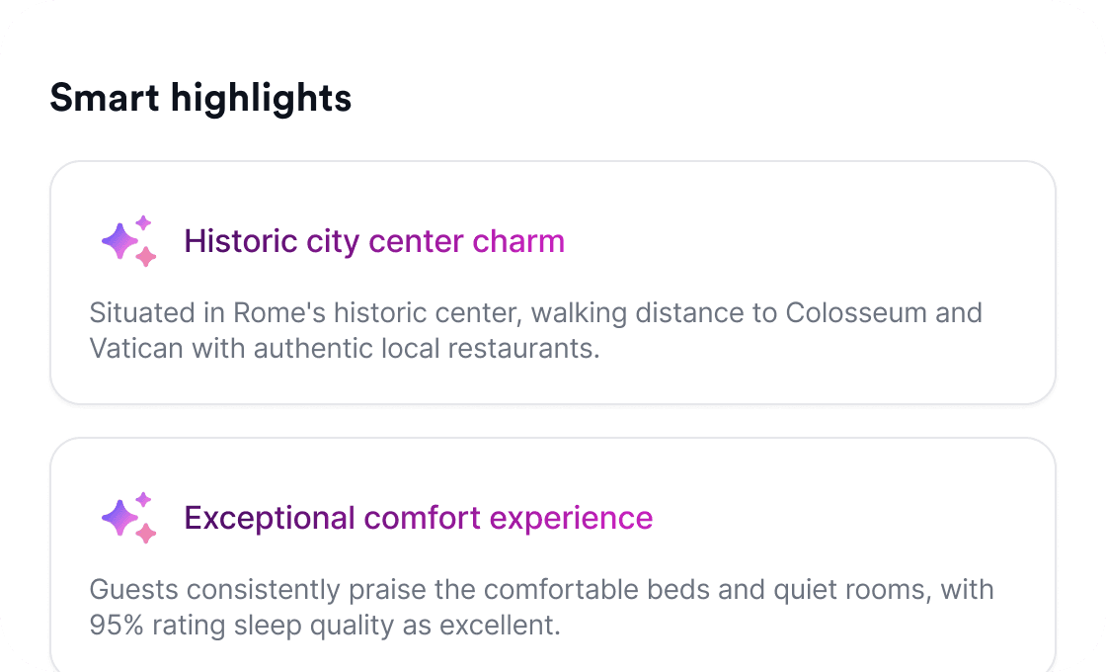1106x672 pixels.
Task: Click the small upper pink star in the Exceptional comfort icon
Action: pyautogui.click(x=143, y=499)
